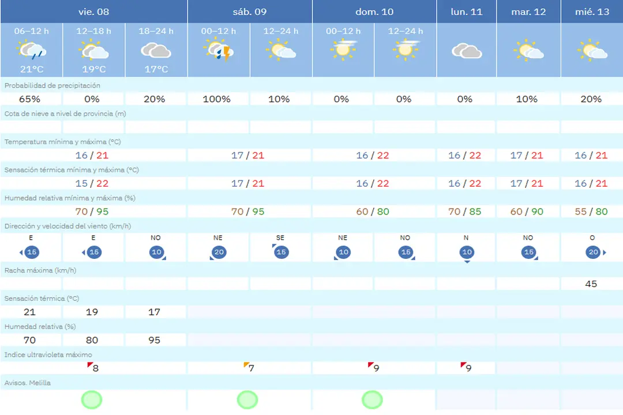The image size is (623, 415).
Task: Click the partly cloudy icon for 12–18 h Friday
Action: click(x=94, y=51)
